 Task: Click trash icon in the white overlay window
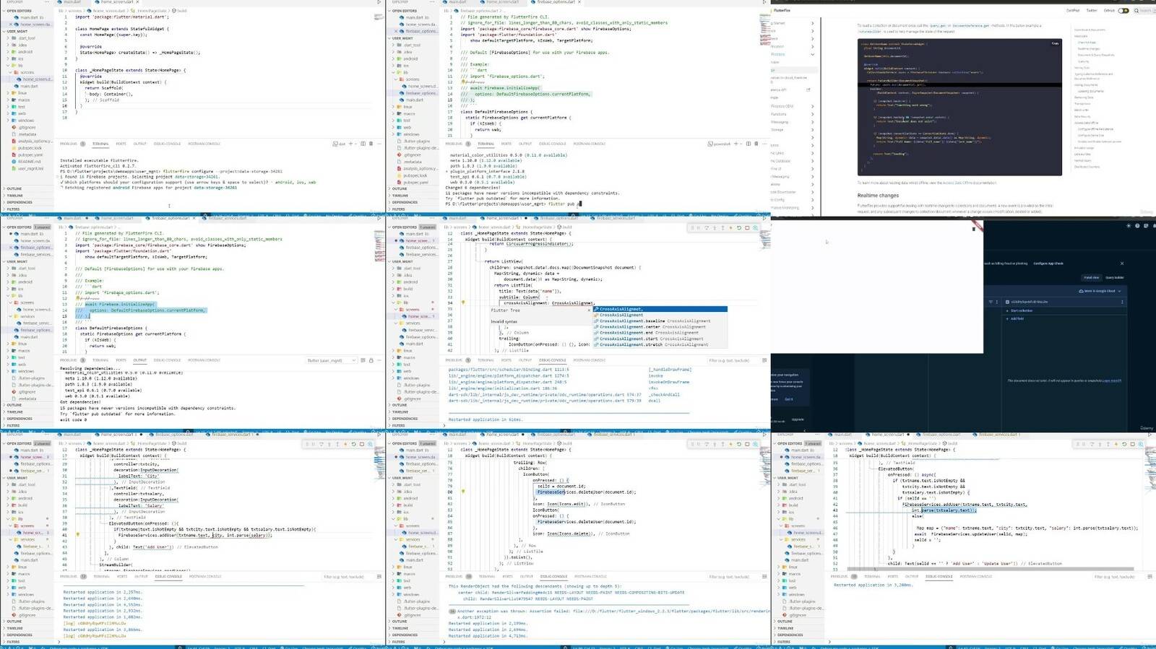974,229
